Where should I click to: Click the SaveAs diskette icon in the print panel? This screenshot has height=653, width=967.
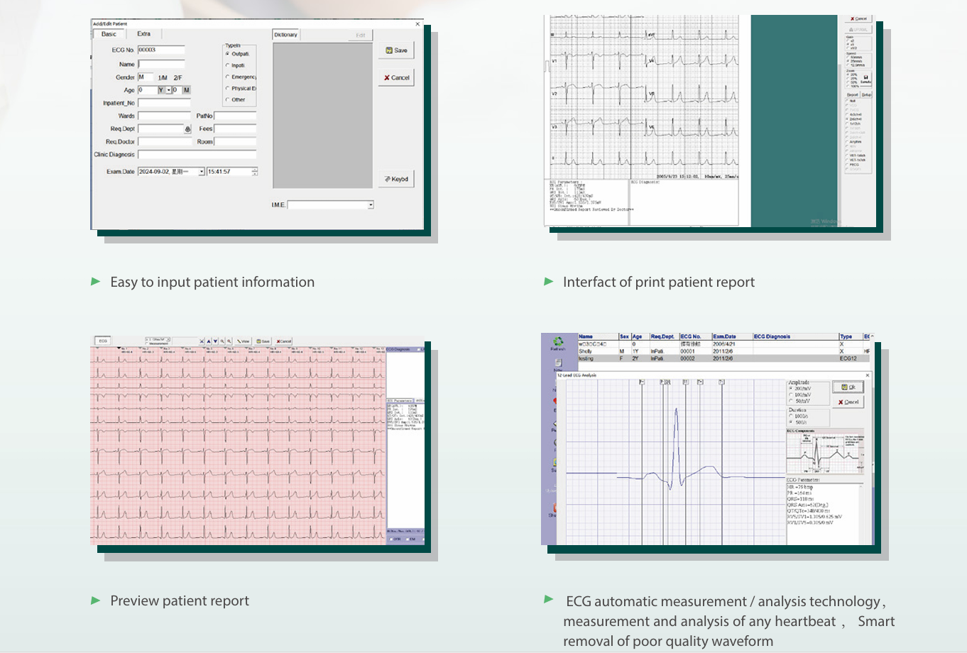[865, 77]
